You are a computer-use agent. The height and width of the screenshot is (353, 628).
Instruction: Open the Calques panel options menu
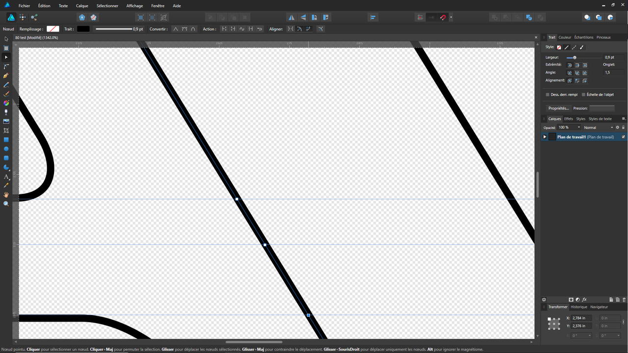(624, 119)
